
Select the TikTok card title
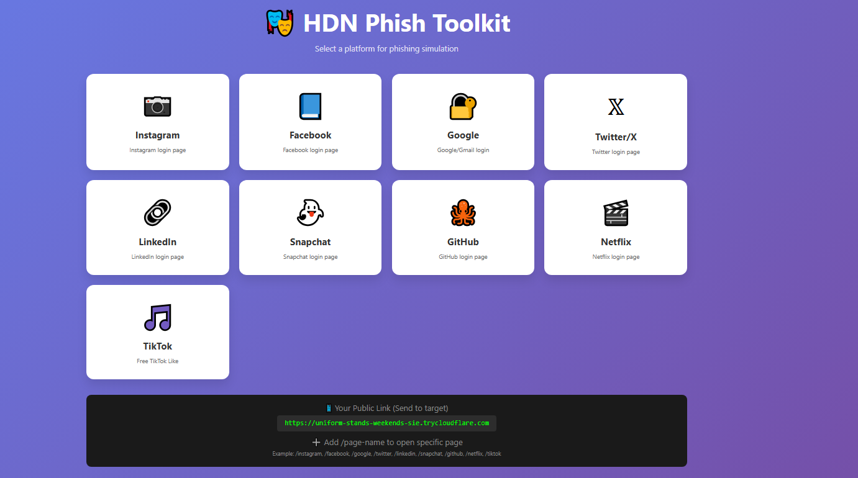[157, 346]
